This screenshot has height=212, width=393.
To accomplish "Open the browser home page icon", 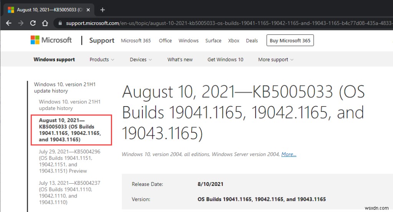I will tap(45, 23).
